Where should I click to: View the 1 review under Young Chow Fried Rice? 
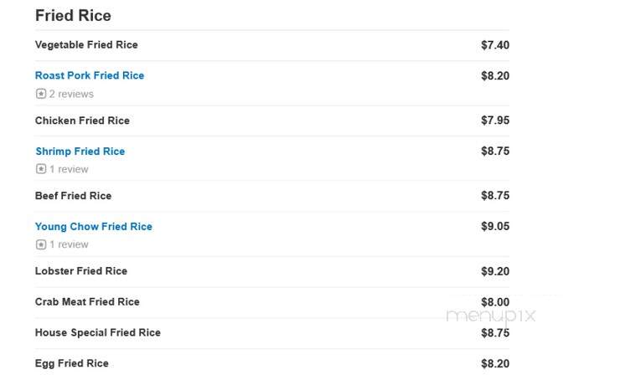point(69,244)
